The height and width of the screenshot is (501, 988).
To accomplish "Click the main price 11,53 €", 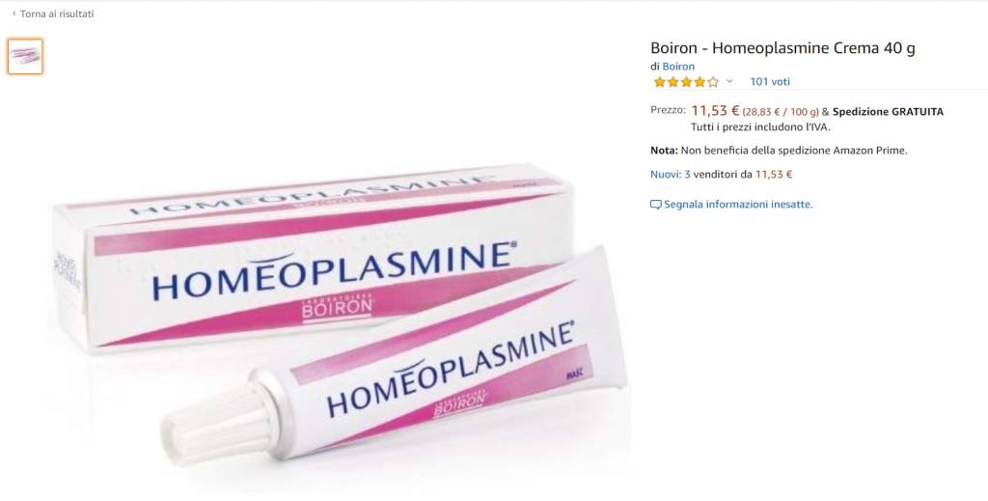I will [x=715, y=111].
